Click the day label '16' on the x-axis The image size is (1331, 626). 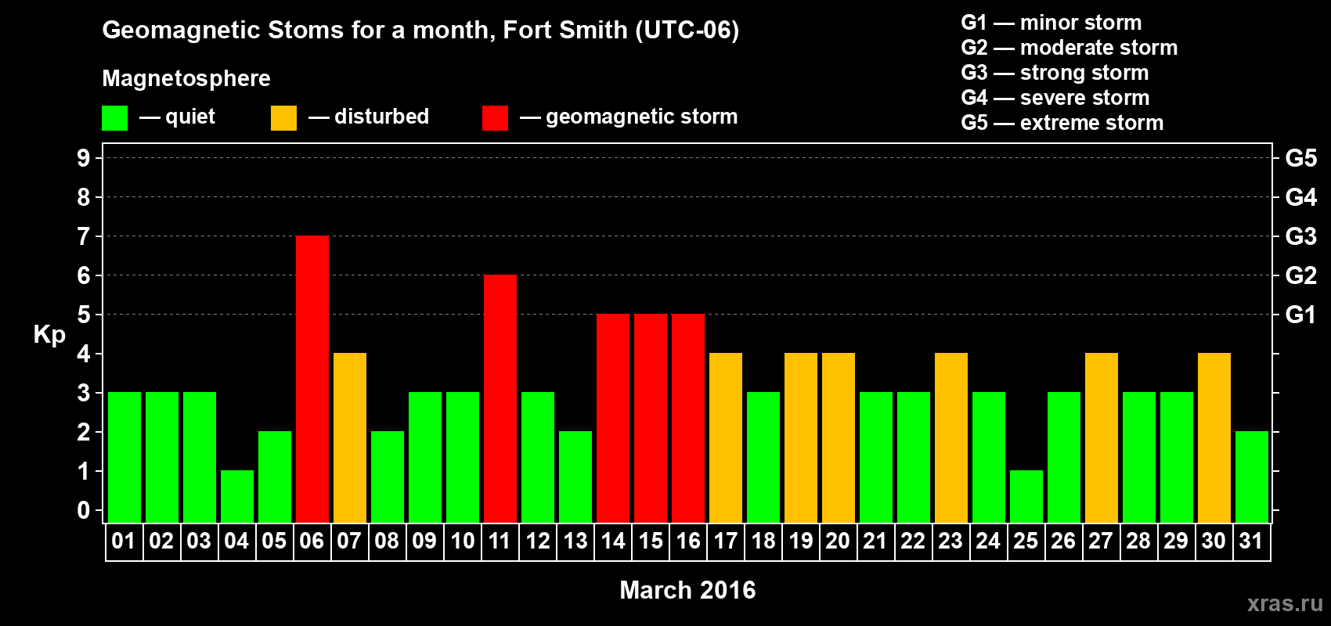tap(687, 541)
